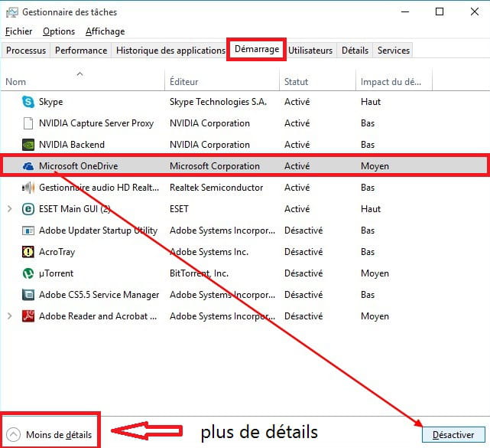Go to the Utilisateurs tab
Screen dimensions: 490x448
(x=310, y=51)
